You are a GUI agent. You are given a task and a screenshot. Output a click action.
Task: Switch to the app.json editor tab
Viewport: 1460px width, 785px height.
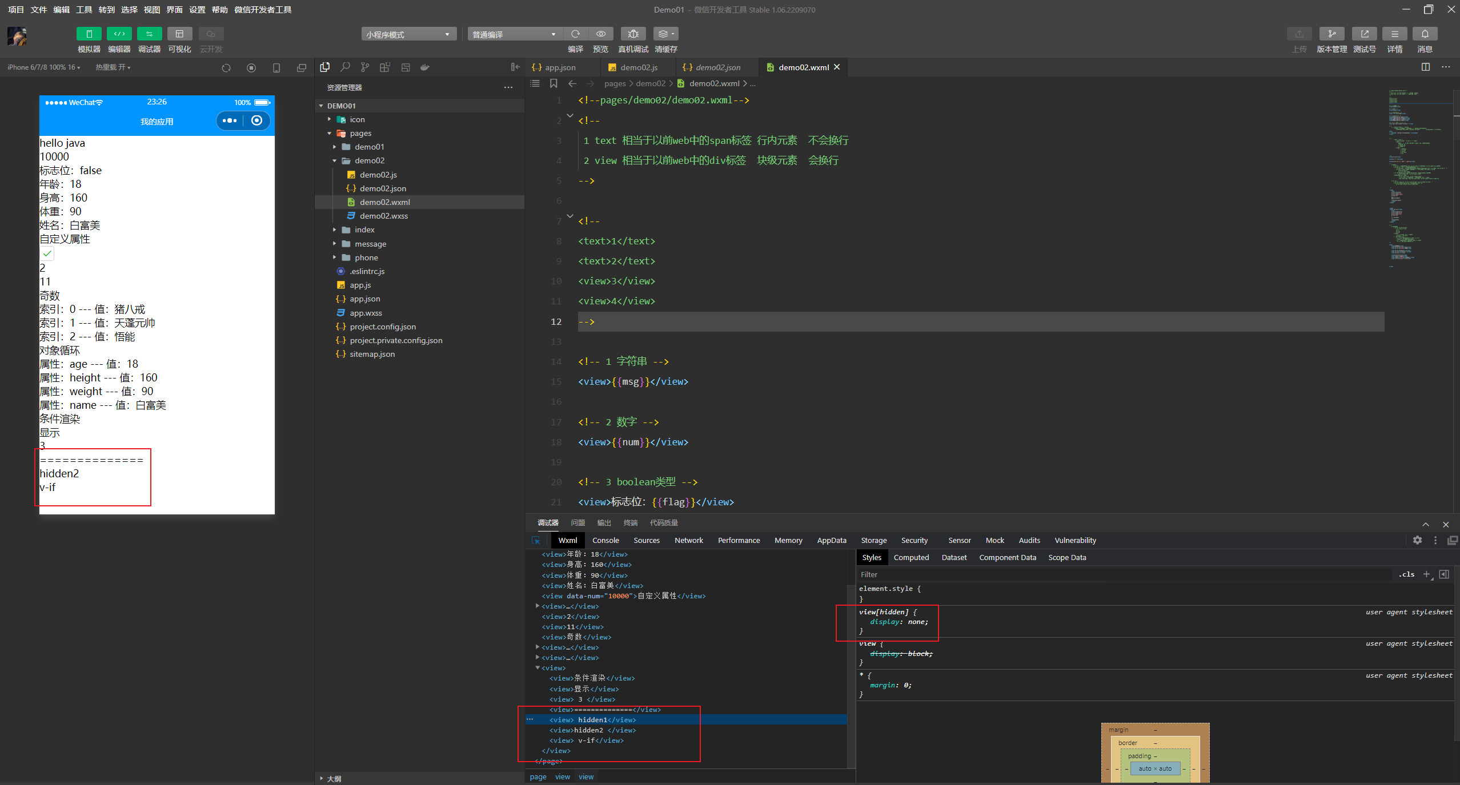pos(560,67)
